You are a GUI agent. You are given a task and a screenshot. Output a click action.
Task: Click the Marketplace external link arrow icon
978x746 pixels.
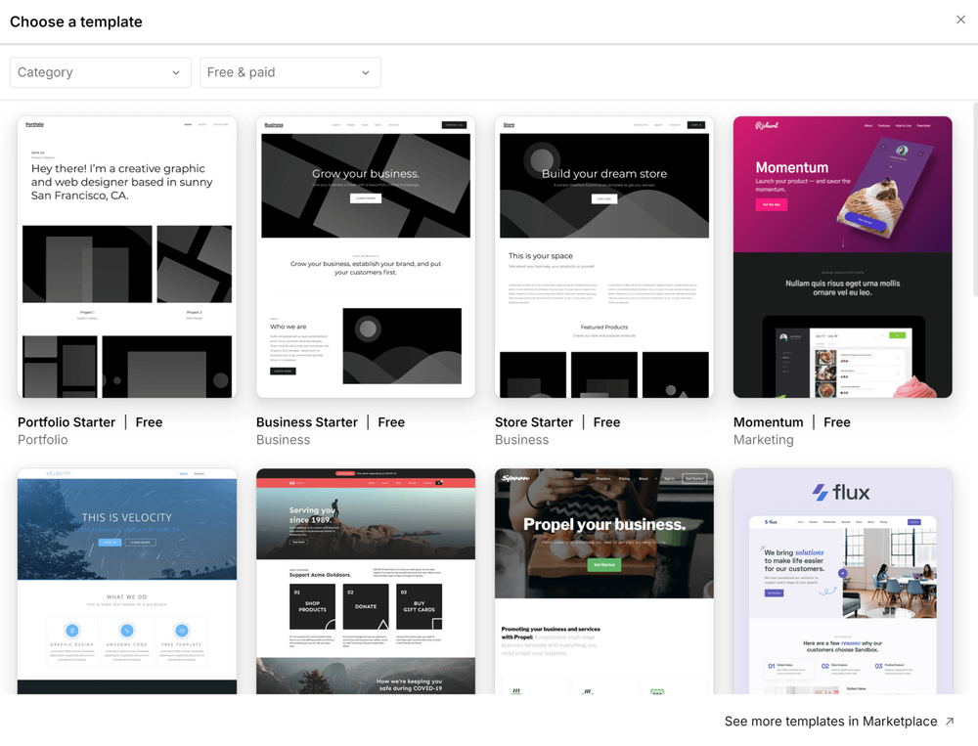click(949, 722)
